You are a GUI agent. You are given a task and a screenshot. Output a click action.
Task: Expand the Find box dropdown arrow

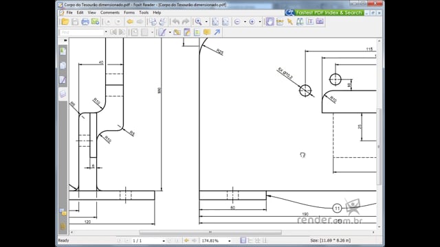106,32
